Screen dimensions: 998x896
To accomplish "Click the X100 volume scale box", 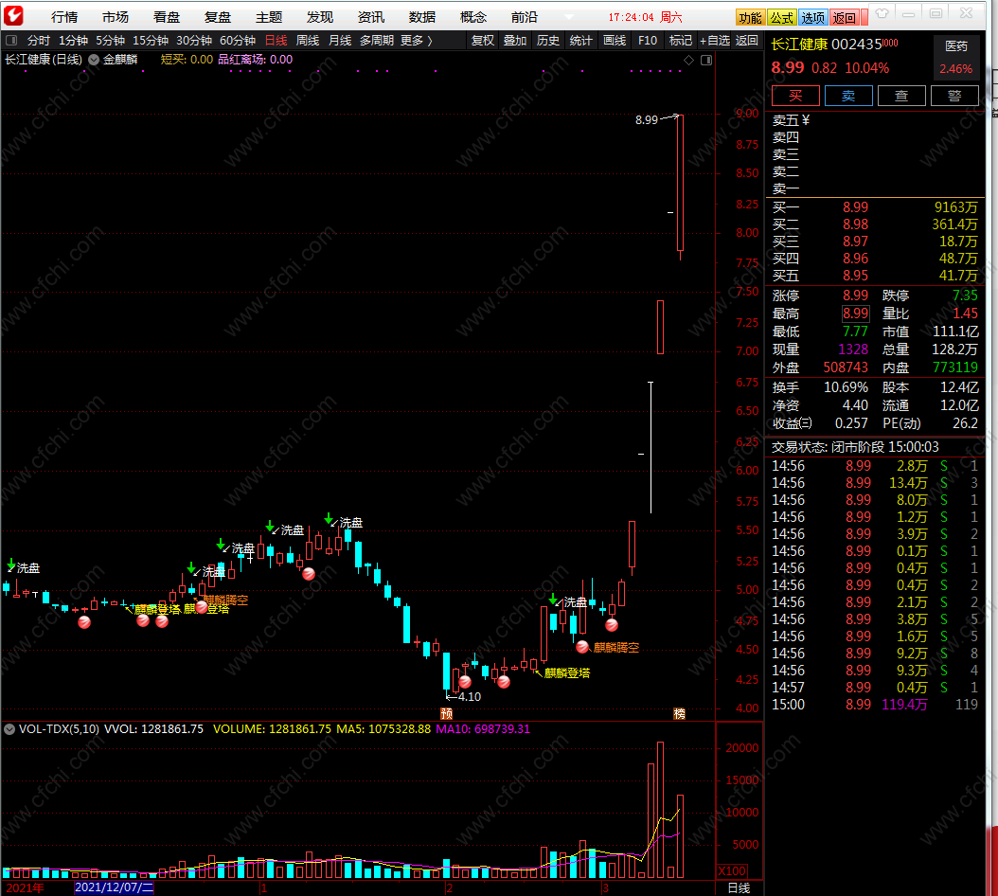I will (732, 871).
